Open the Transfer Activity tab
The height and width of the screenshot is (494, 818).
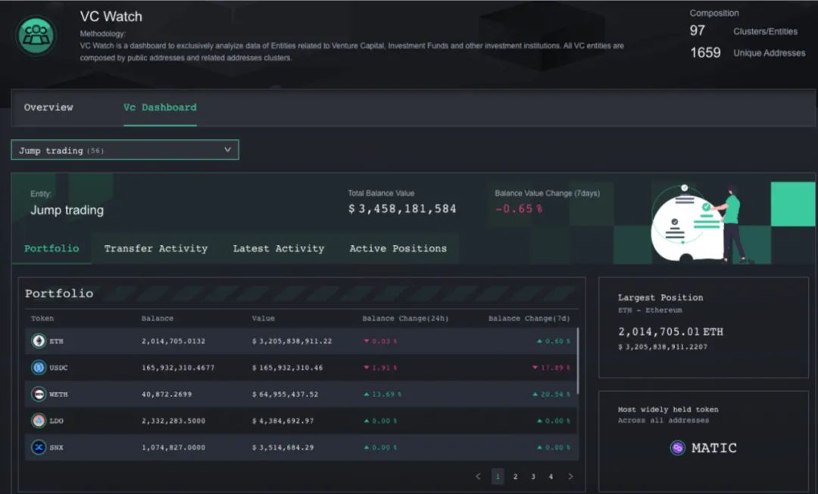coord(155,248)
